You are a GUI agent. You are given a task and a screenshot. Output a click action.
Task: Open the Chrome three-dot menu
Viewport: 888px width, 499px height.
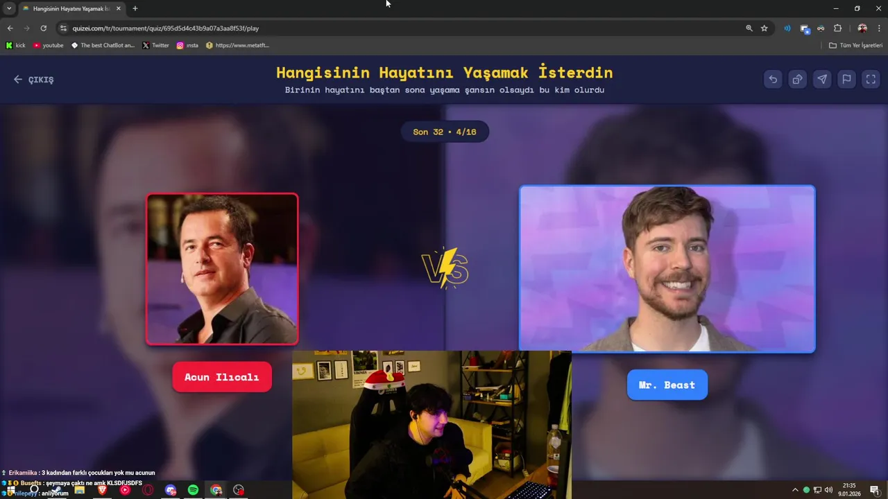879,28
